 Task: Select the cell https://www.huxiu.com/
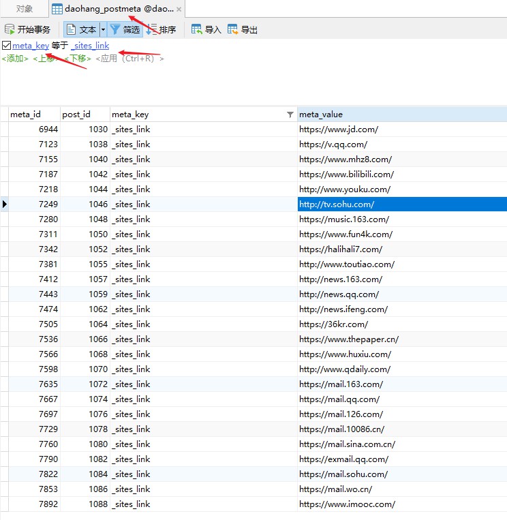[x=402, y=354]
